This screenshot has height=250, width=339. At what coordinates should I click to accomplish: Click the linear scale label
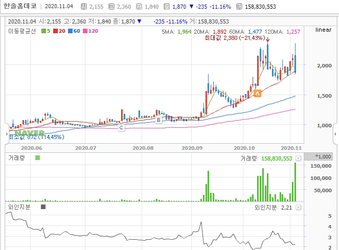pyautogui.click(x=323, y=30)
